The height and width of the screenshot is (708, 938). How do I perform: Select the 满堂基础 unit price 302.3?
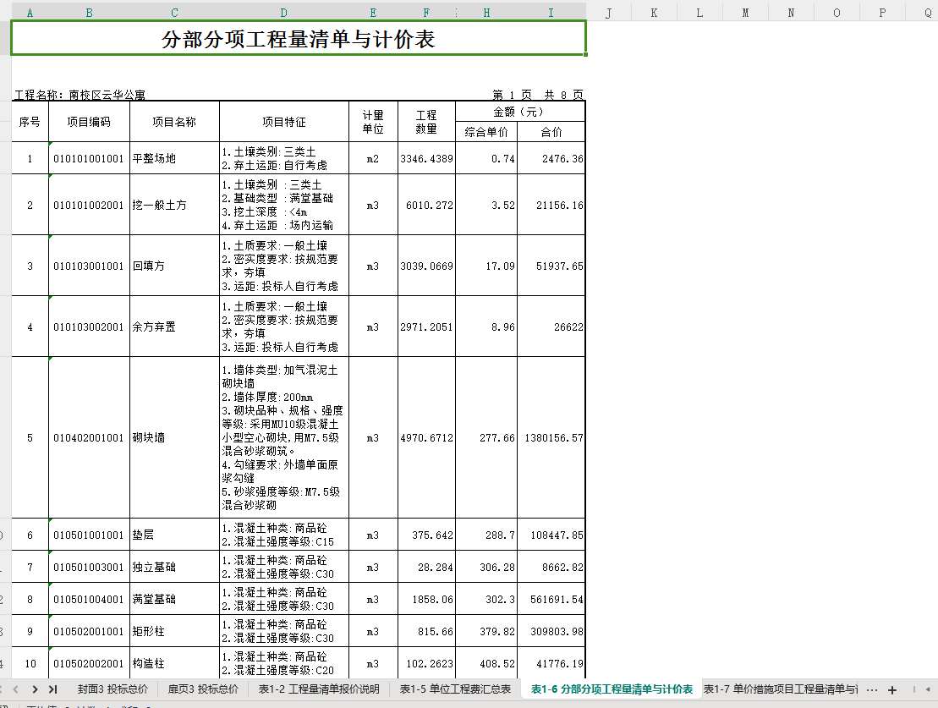click(486, 599)
